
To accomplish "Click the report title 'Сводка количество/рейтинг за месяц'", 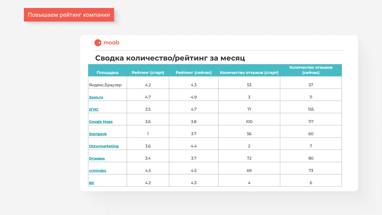I will point(171,58).
